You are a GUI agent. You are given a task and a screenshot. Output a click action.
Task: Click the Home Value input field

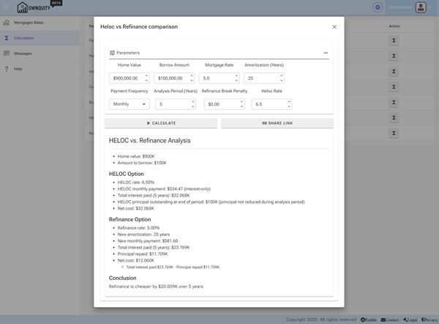point(126,78)
